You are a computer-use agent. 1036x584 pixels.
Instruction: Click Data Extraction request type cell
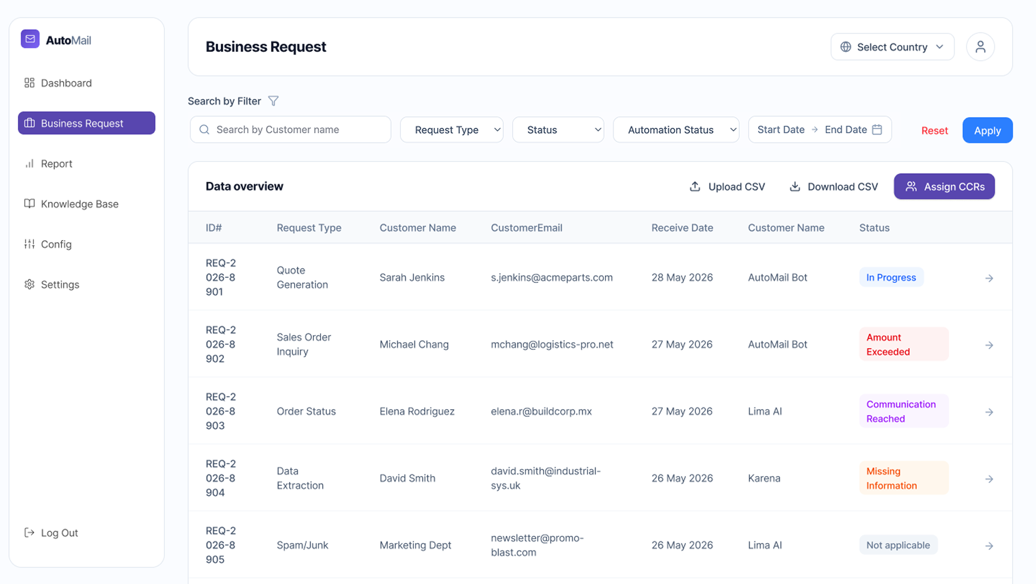300,478
